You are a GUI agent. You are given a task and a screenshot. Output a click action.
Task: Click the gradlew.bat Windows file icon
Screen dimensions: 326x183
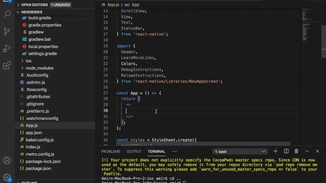pyautogui.click(x=24, y=39)
